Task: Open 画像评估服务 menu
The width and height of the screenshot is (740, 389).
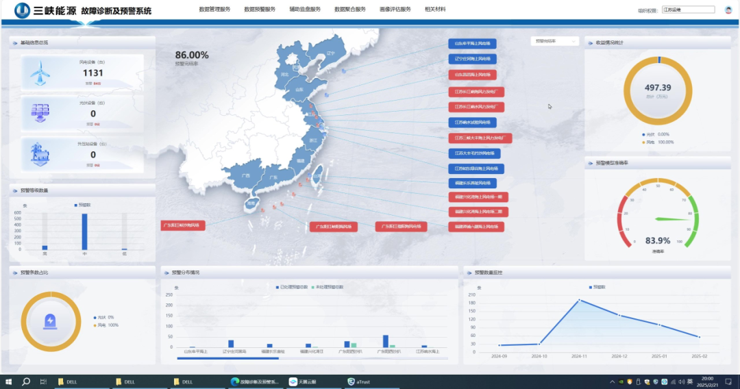Action: coord(395,10)
